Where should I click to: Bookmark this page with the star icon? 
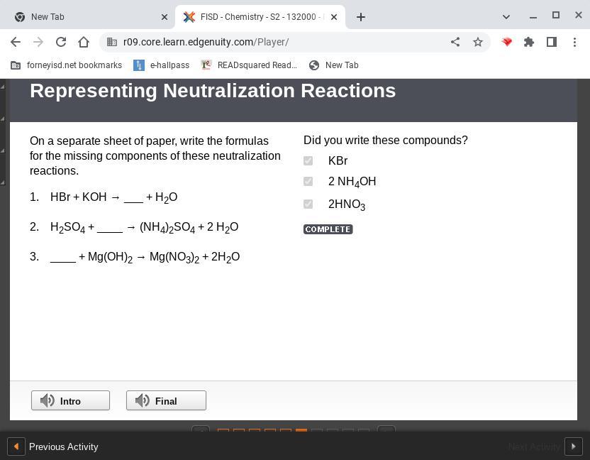[478, 42]
